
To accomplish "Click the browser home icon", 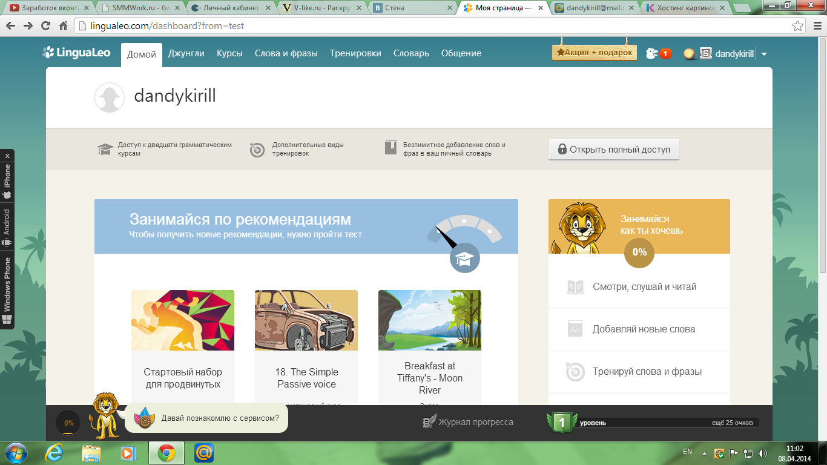I will [63, 26].
